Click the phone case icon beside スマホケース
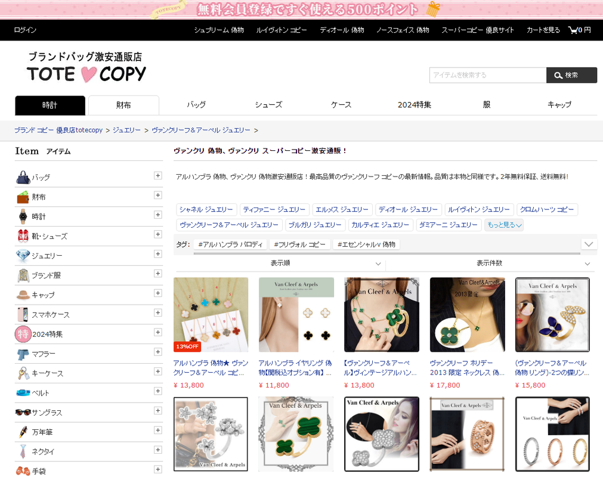 (23, 314)
